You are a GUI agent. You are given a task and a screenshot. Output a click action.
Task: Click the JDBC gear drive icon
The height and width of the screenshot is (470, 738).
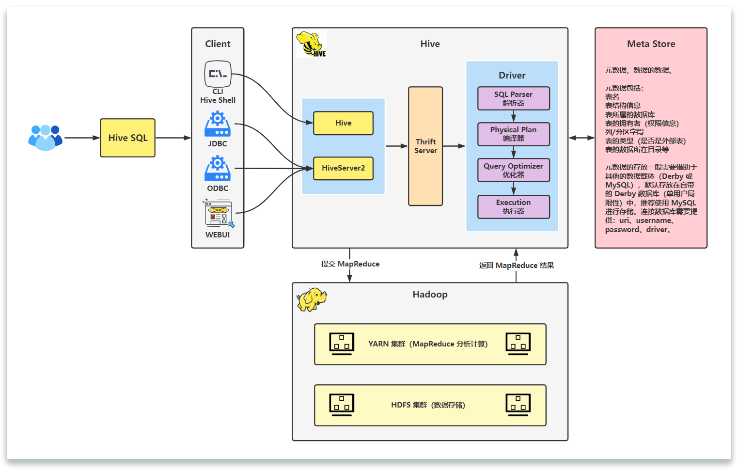(x=218, y=124)
